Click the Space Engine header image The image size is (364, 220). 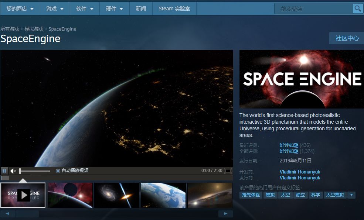[302, 79]
